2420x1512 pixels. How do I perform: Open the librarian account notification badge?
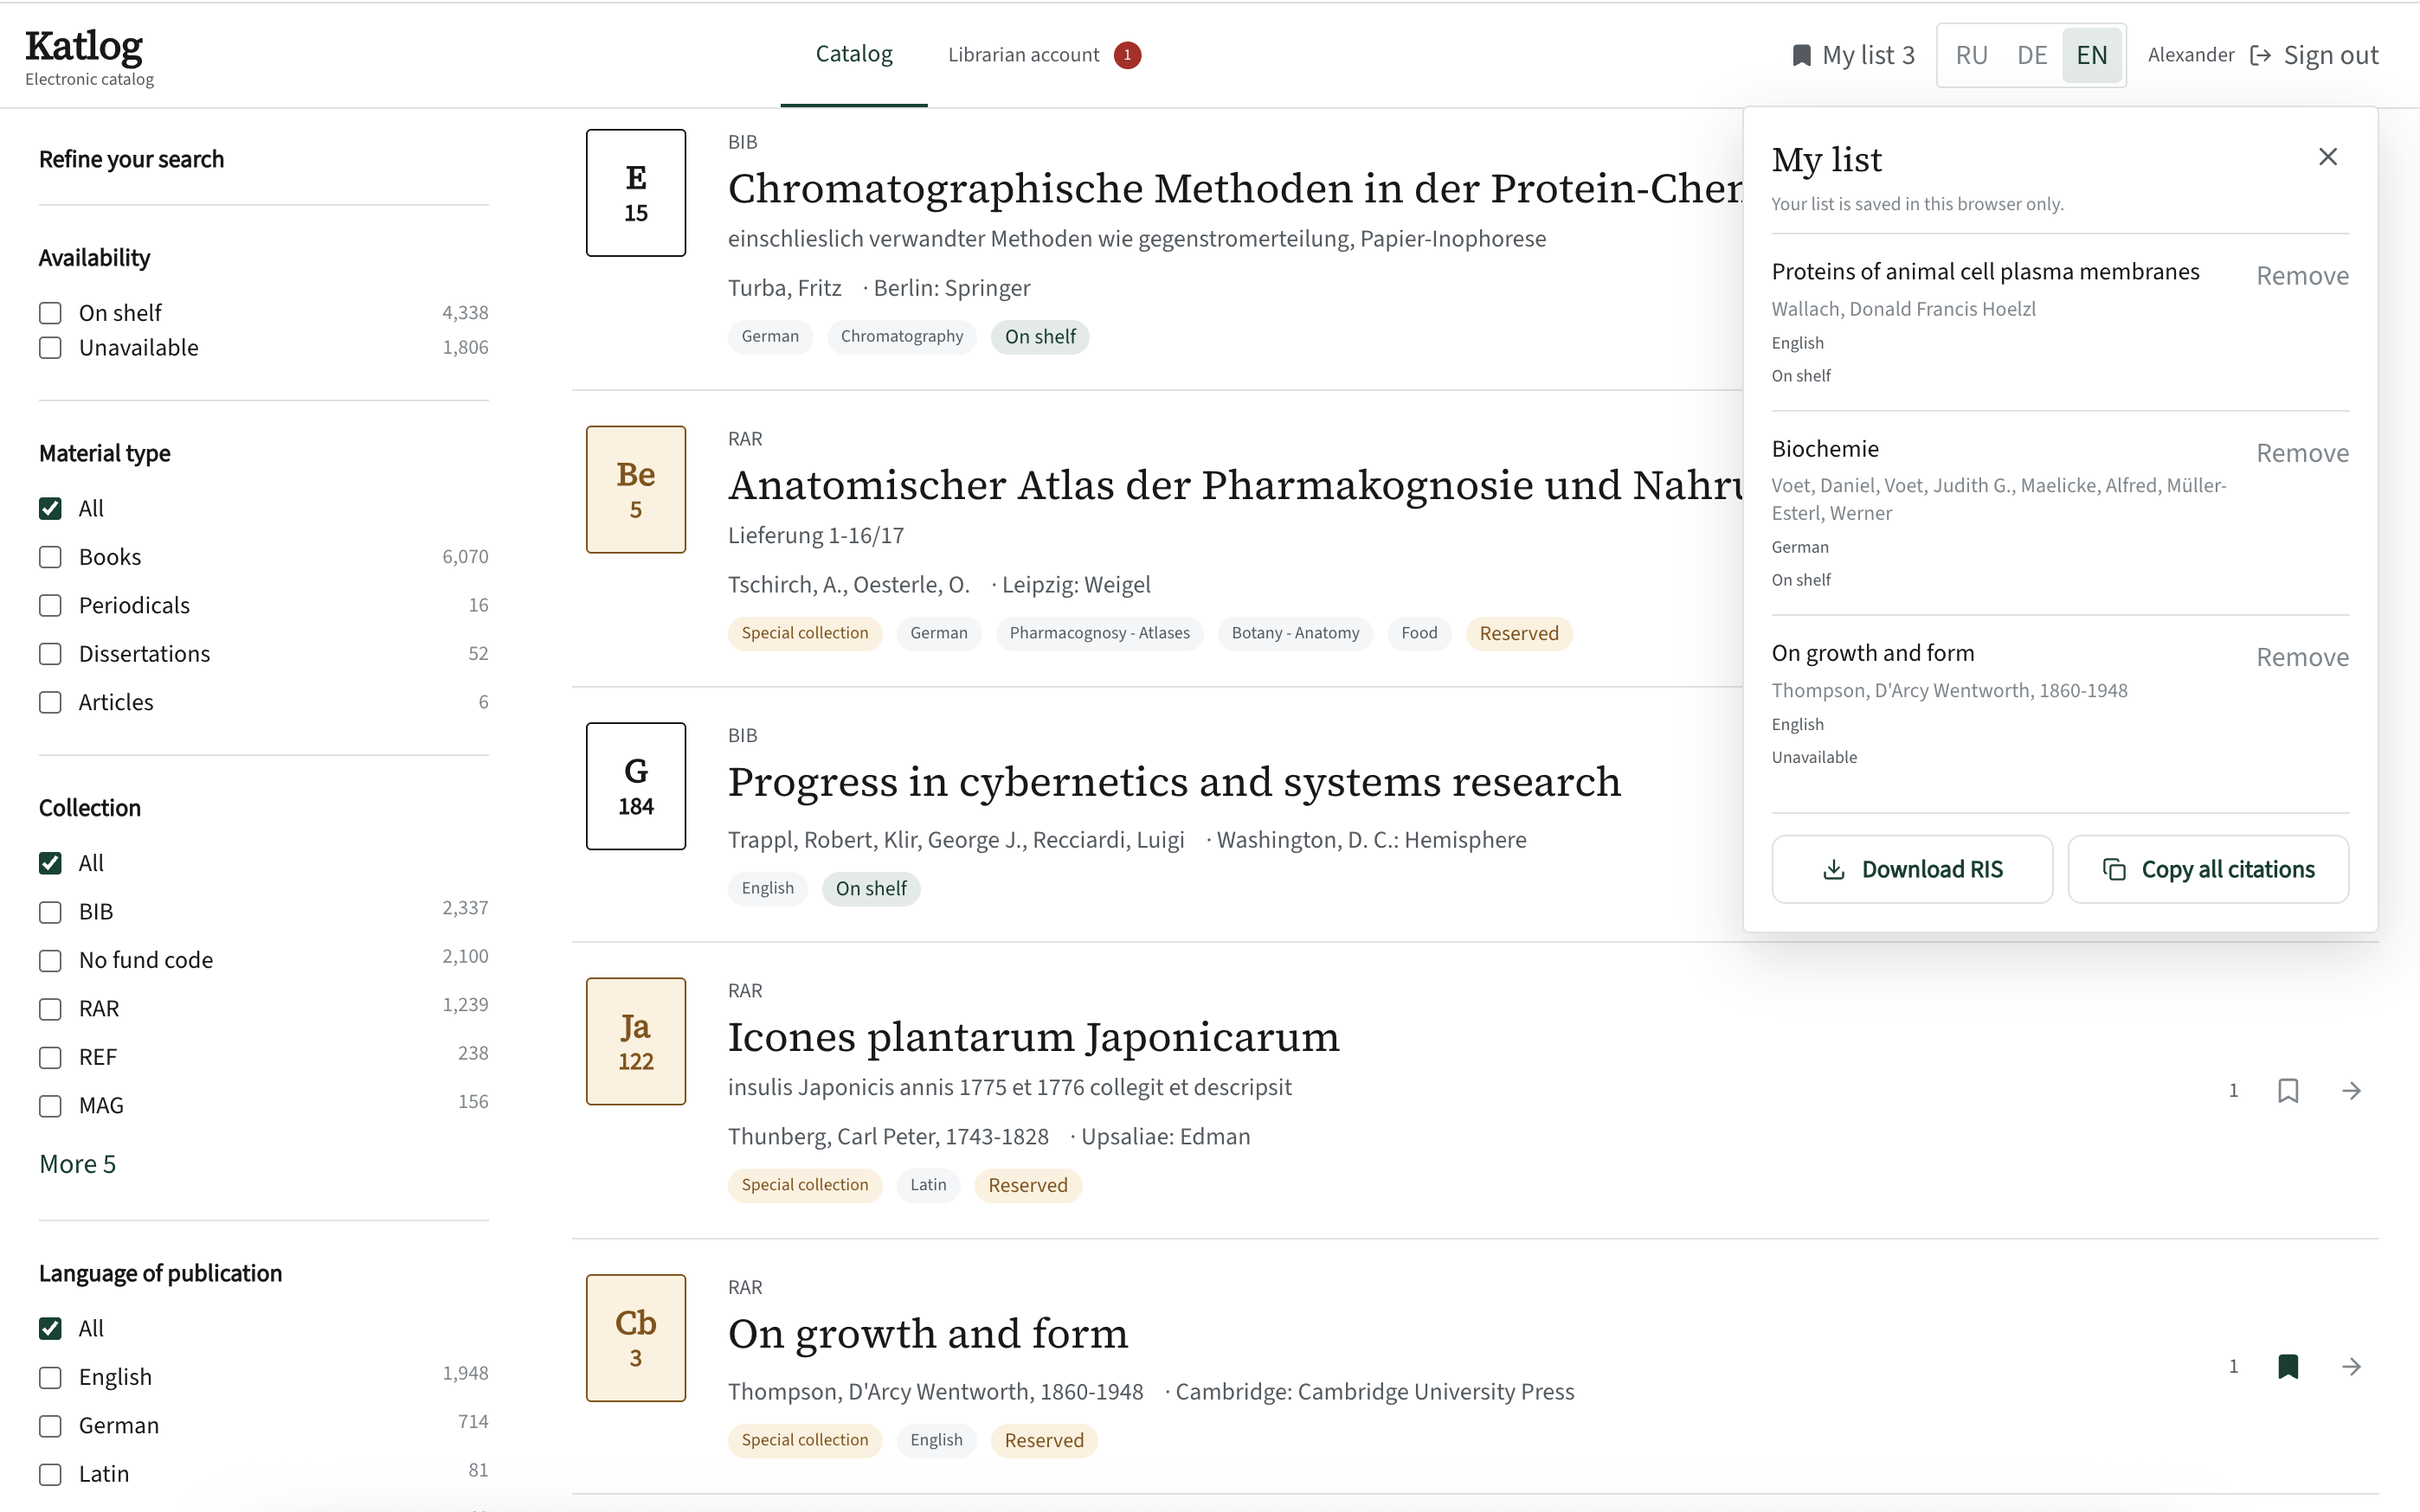1126,55
